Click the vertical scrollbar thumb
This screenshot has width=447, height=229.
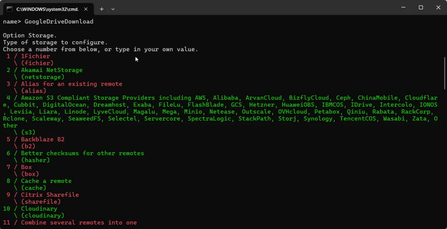(445, 73)
